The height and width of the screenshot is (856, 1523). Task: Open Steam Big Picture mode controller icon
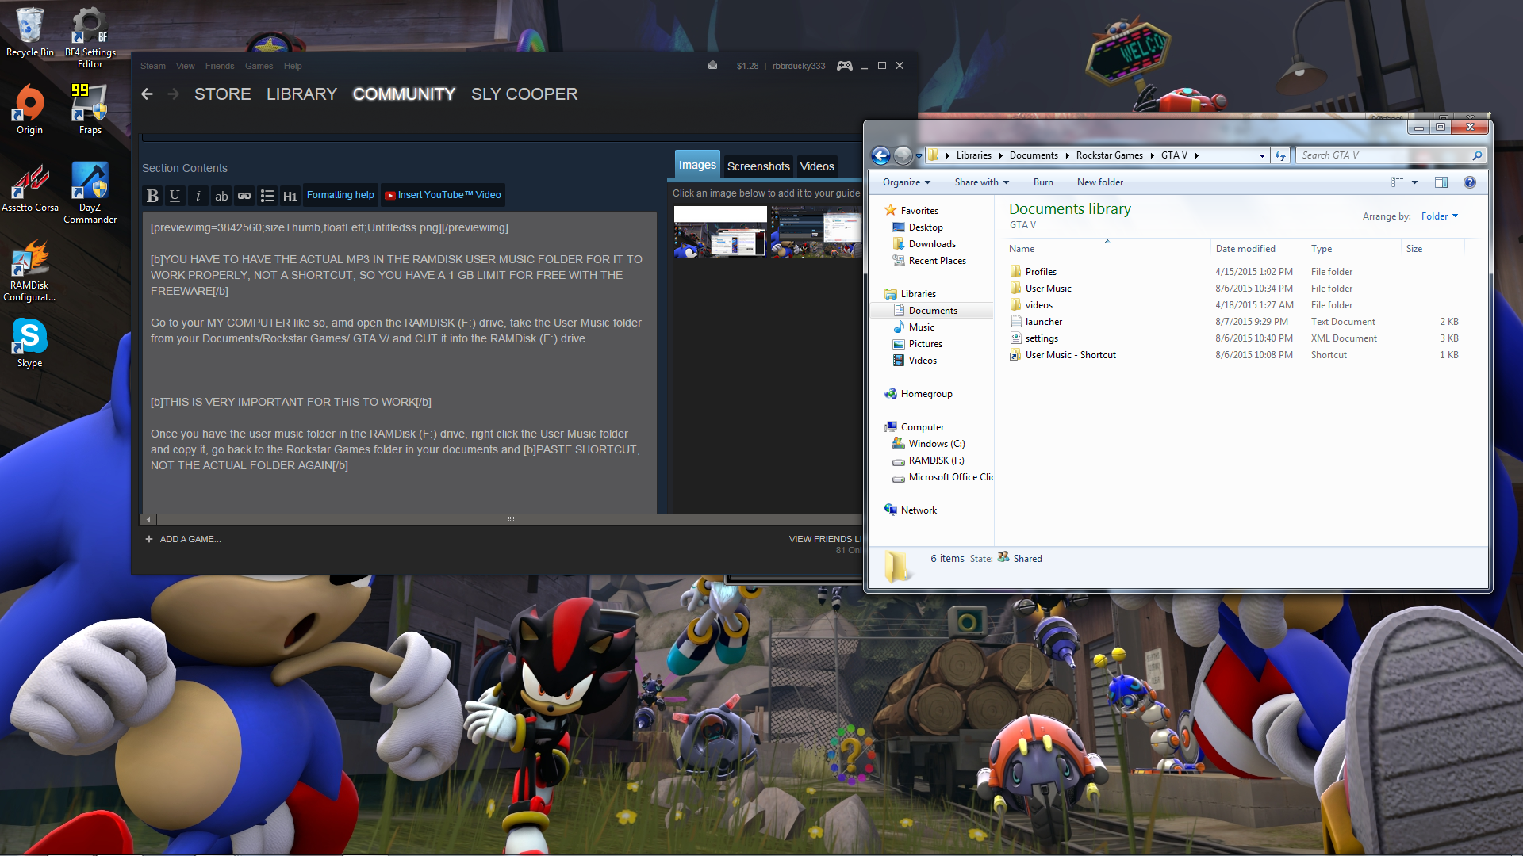[x=845, y=66]
